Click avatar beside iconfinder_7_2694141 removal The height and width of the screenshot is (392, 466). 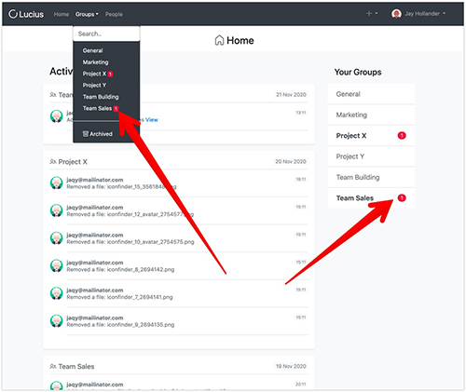click(57, 293)
